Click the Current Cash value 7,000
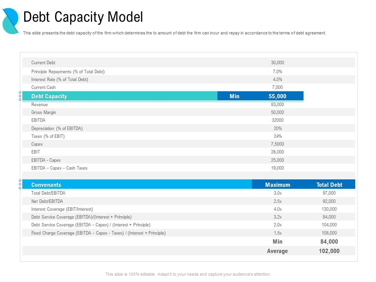 (277, 87)
